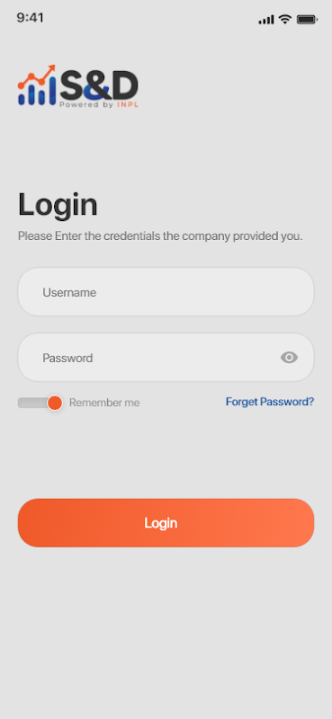The height and width of the screenshot is (719, 332).
Task: Toggle the Remember me switch
Action: (x=40, y=403)
